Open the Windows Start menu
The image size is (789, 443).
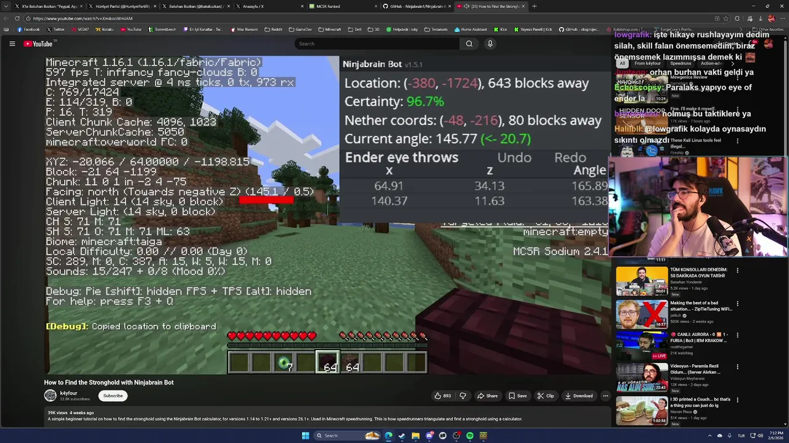coord(305,436)
